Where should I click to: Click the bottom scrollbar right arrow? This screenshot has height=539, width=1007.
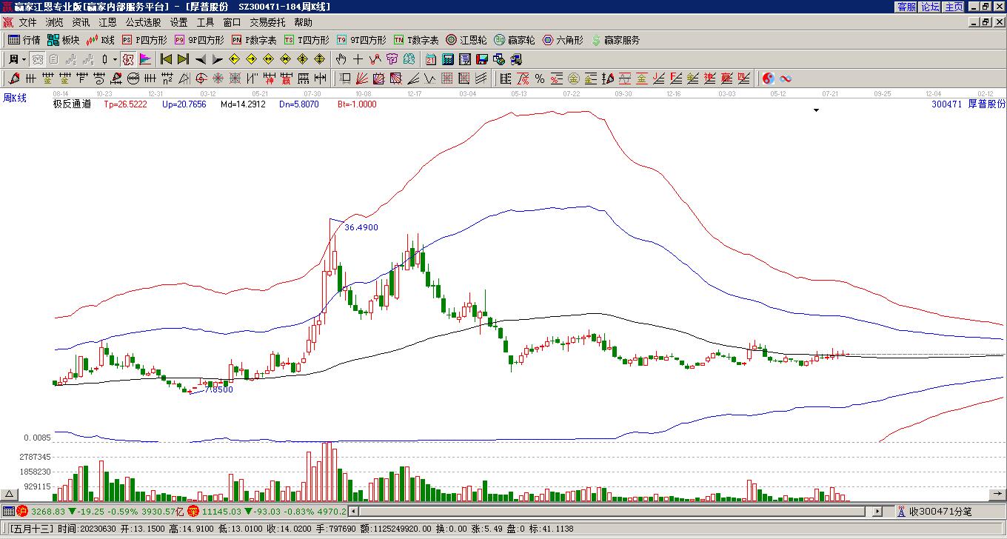[878, 512]
